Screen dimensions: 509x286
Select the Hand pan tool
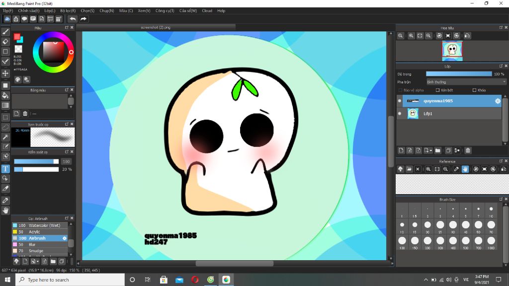[5, 211]
